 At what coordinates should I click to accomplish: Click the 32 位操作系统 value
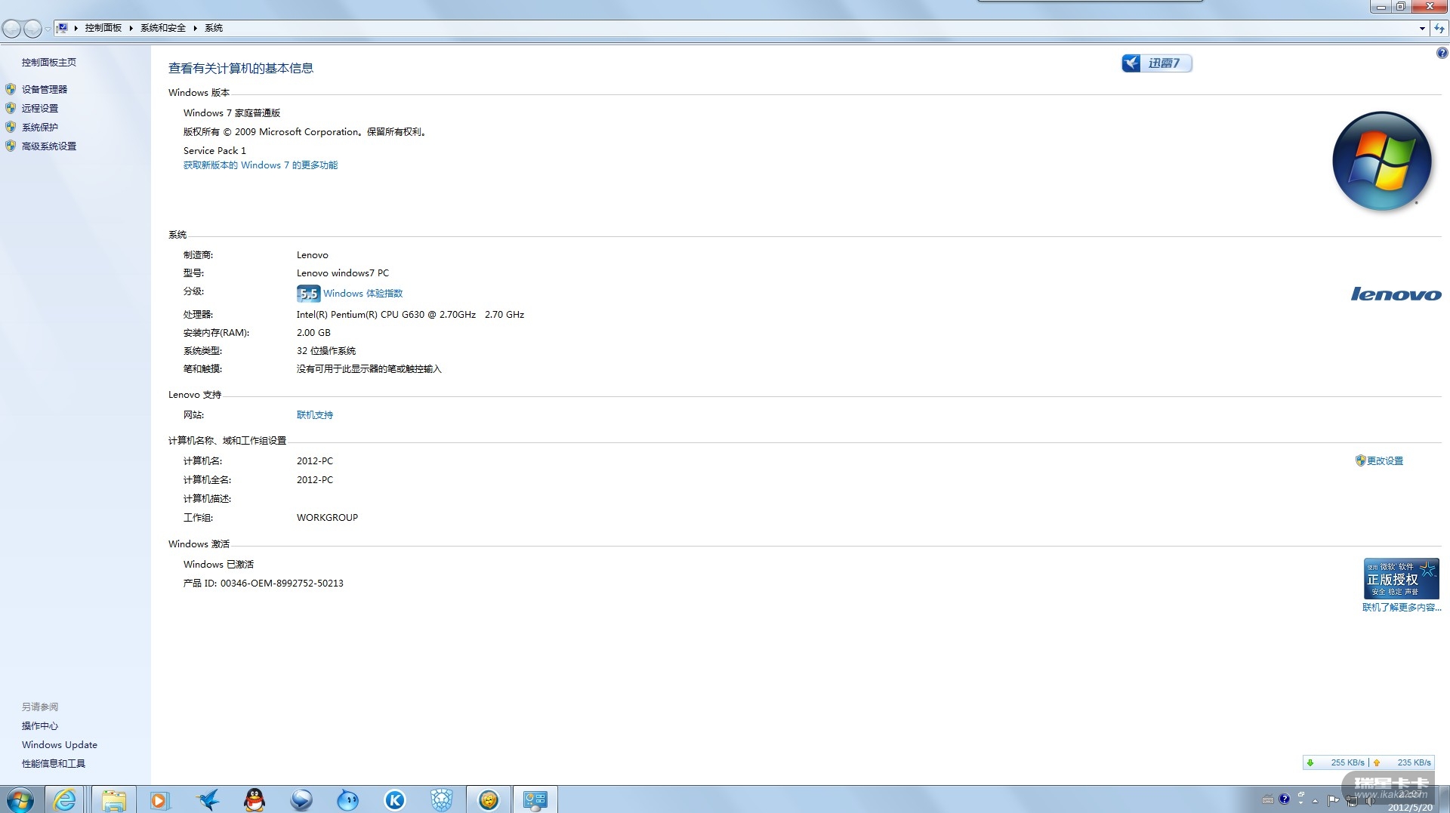[326, 351]
